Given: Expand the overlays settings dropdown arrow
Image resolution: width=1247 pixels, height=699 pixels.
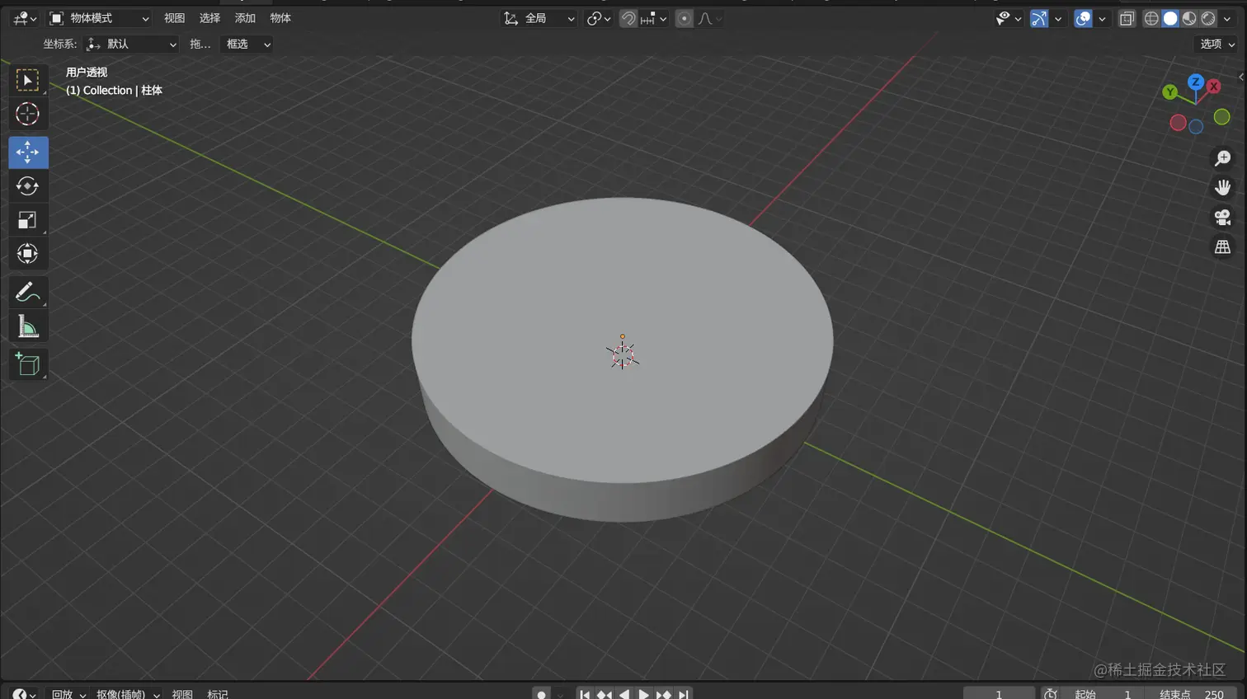Looking at the screenshot, I should (x=1102, y=18).
